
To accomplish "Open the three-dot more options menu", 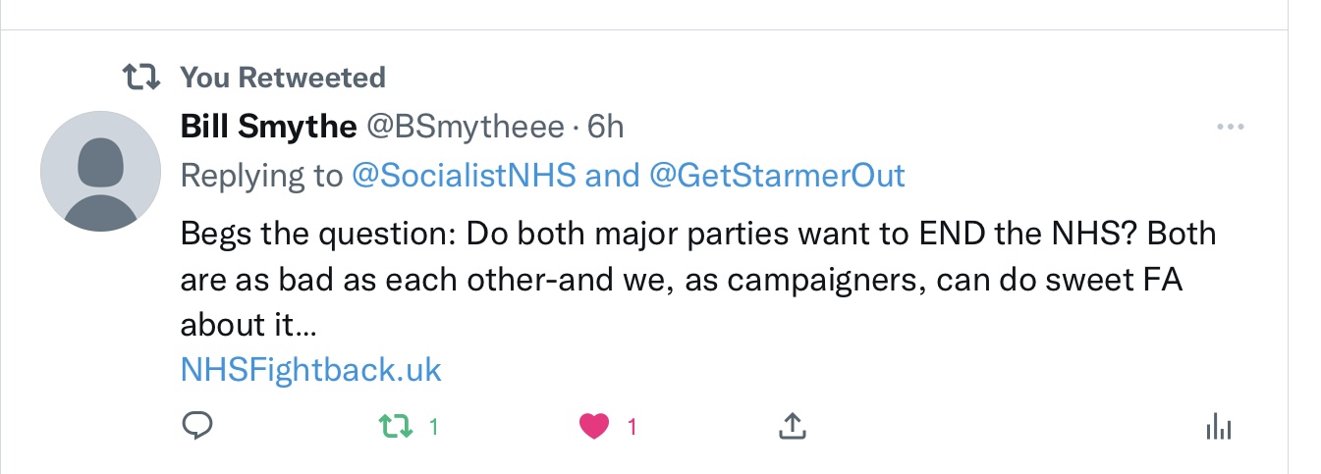I will [x=1230, y=128].
